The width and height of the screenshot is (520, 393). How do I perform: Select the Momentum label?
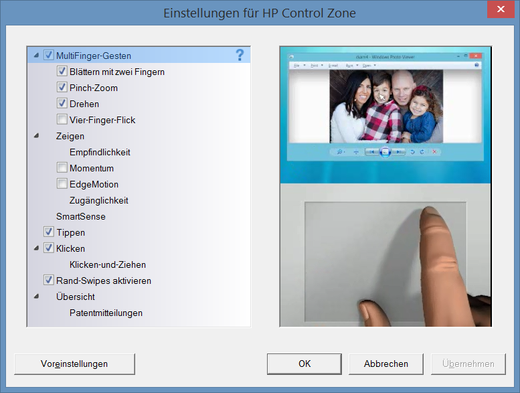tap(92, 169)
